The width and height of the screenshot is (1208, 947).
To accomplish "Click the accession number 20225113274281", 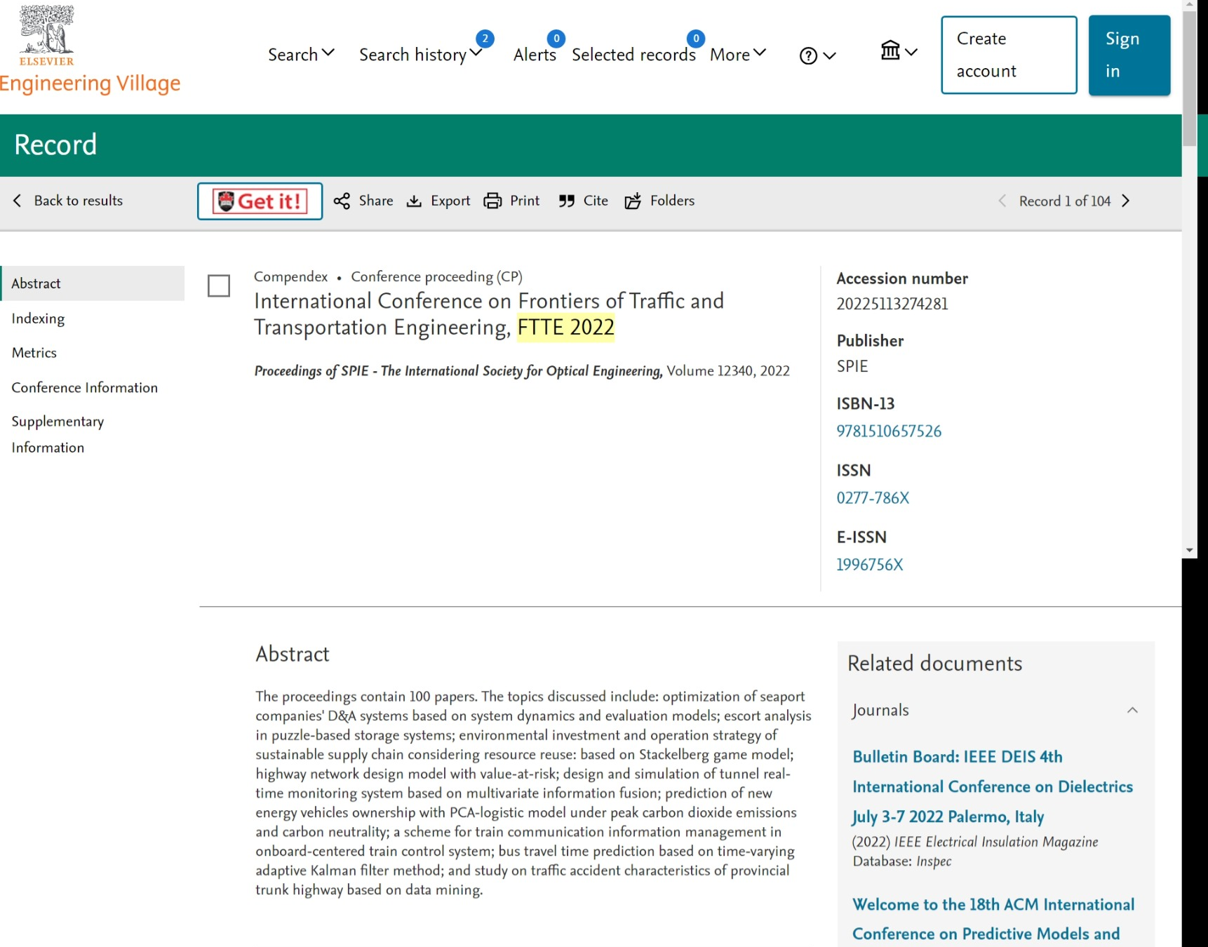I will tap(892, 304).
